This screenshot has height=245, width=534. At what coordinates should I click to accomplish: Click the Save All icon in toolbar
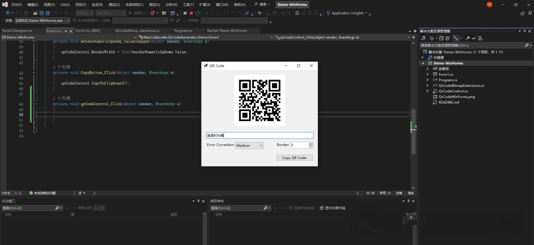tap(47, 13)
